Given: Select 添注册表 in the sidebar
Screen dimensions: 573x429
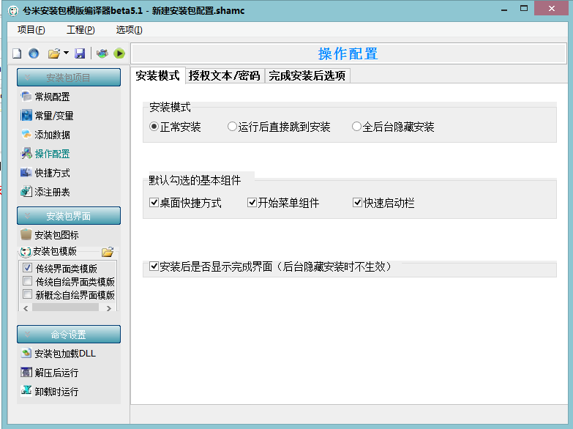Looking at the screenshot, I should tap(52, 192).
